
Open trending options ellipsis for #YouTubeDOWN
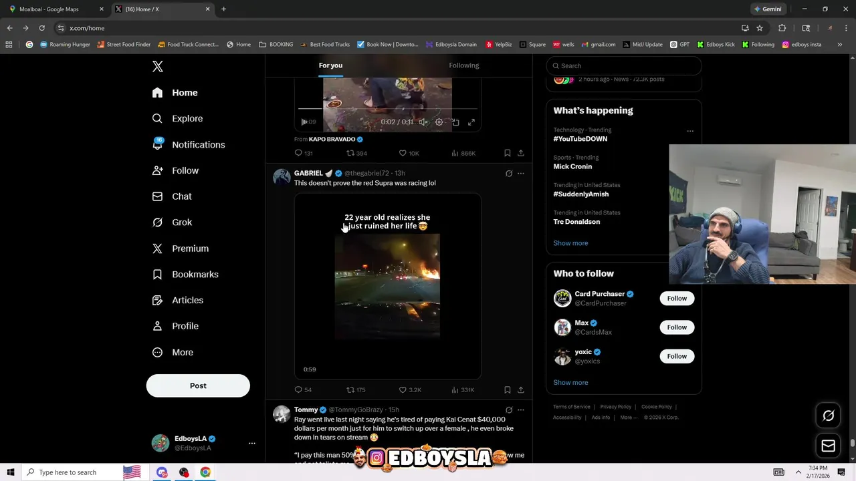pyautogui.click(x=690, y=131)
